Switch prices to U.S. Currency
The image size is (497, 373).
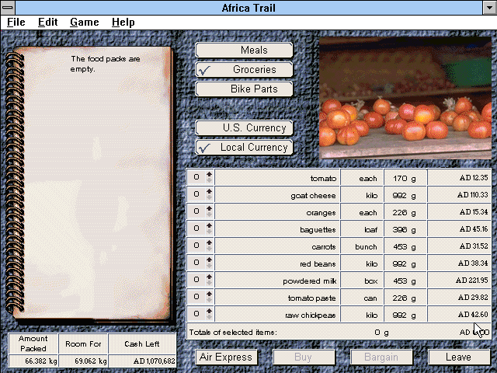click(244, 127)
